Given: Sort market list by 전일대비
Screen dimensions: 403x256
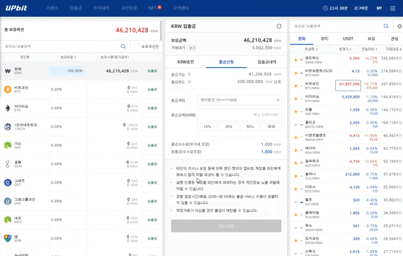Looking at the screenshot, I should point(370,49).
